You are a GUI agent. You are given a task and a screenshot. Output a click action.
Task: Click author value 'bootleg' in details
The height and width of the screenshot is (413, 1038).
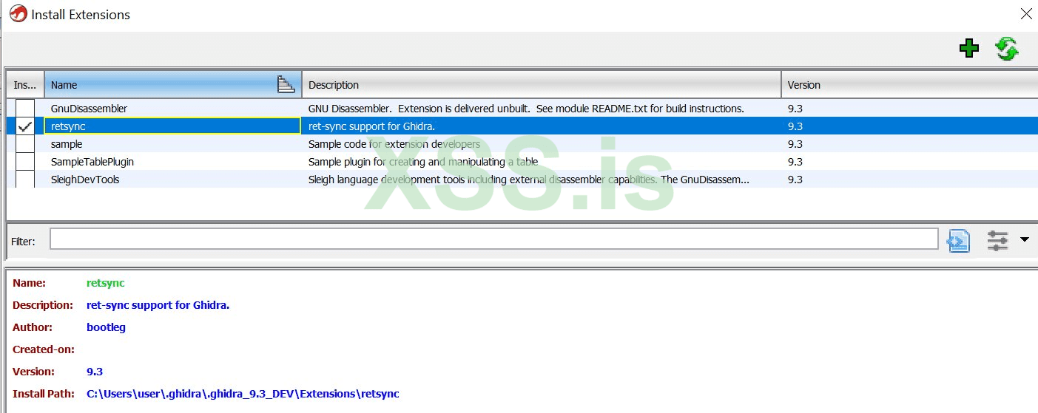(x=106, y=327)
